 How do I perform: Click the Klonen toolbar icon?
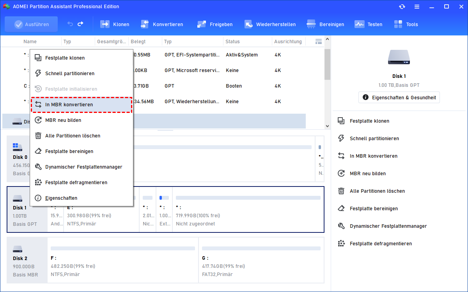105,24
